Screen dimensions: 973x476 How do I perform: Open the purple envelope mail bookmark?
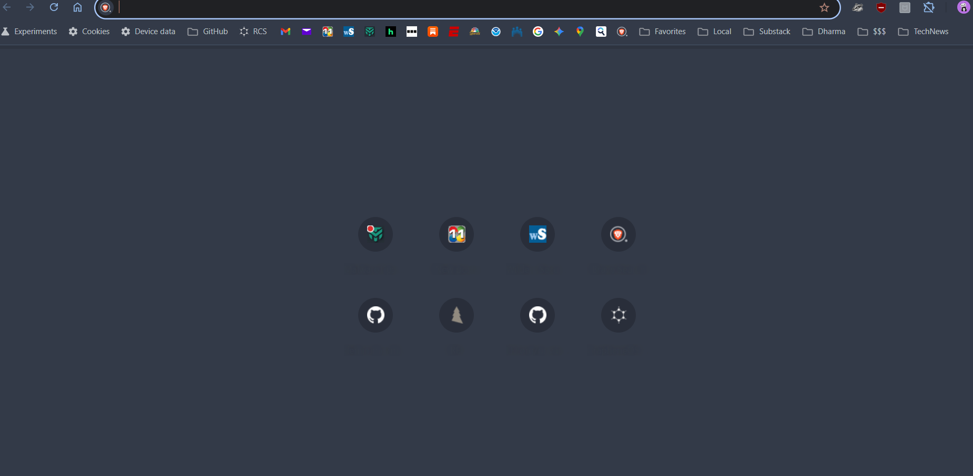[x=307, y=32]
